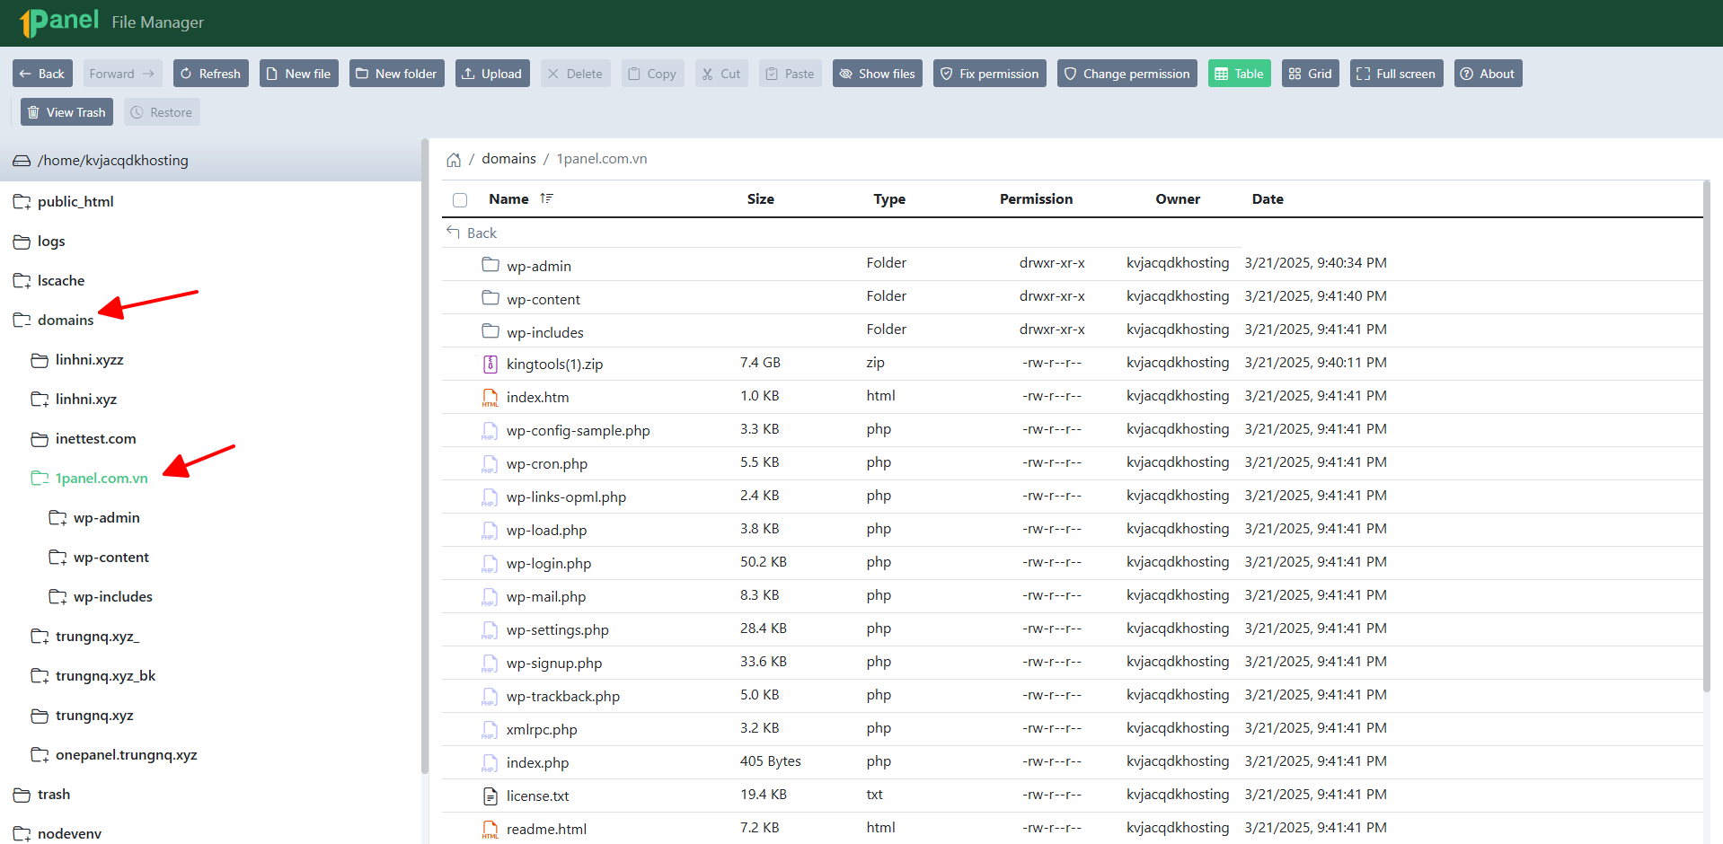
Task: Click the logs folder icon in sidebar
Action: point(22,242)
